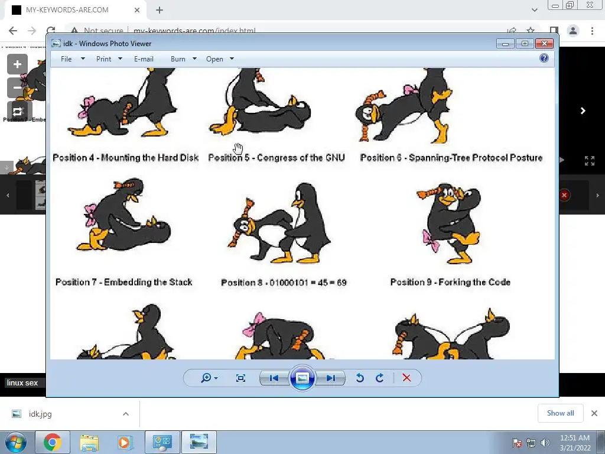605x454 pixels.
Task: Click the small down arrow on webpage left
Action: point(6,167)
